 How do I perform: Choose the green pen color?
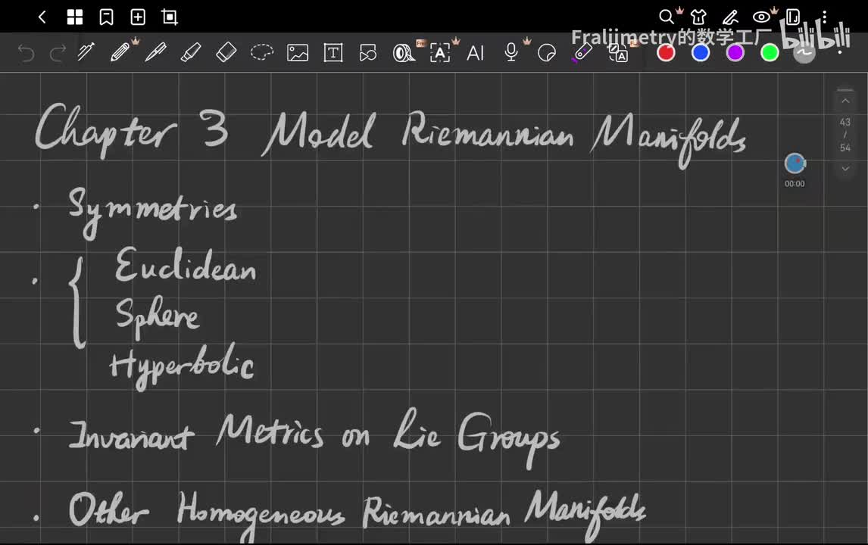tap(770, 52)
